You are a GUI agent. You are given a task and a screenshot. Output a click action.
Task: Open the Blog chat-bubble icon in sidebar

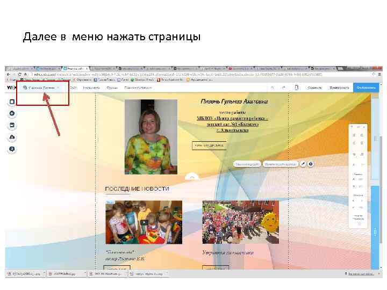click(x=12, y=149)
